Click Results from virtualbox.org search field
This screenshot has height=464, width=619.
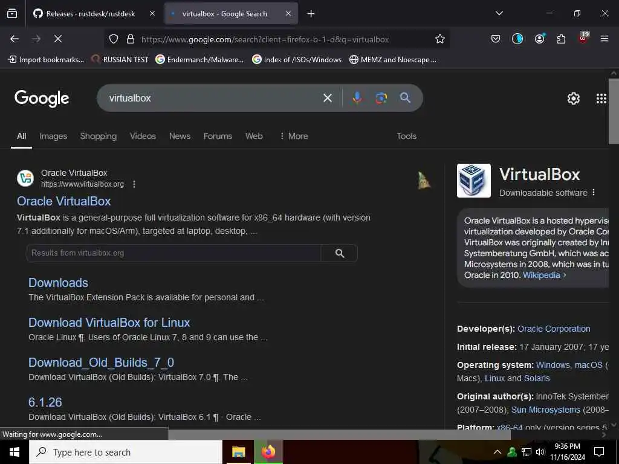[x=174, y=253]
